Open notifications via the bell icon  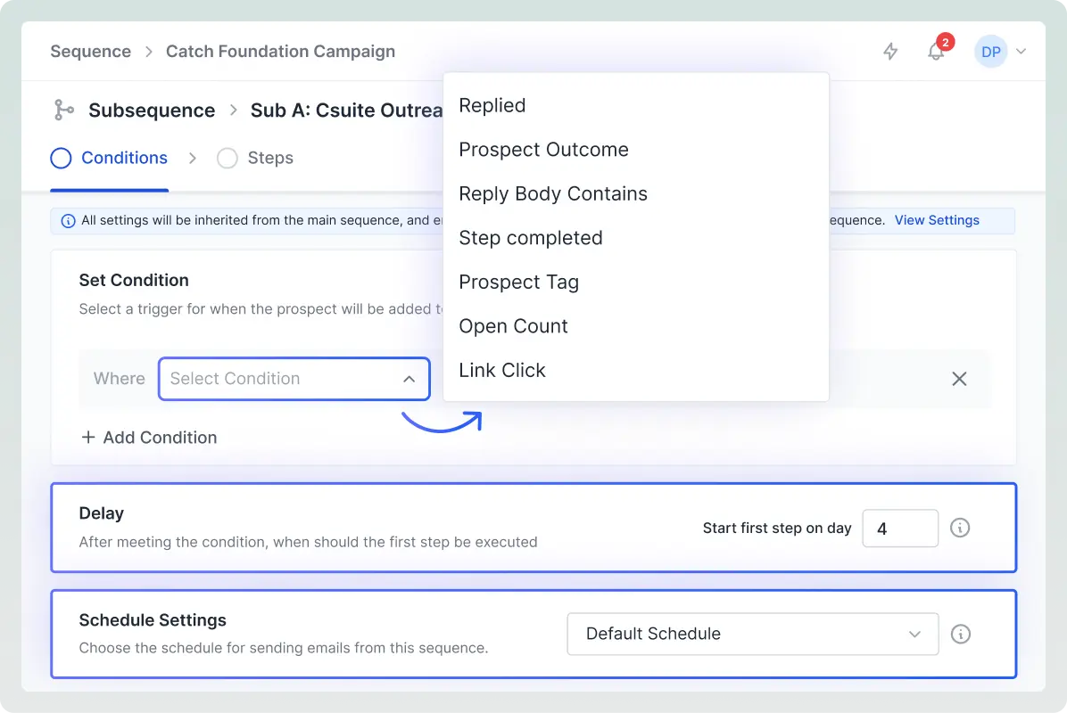935,53
